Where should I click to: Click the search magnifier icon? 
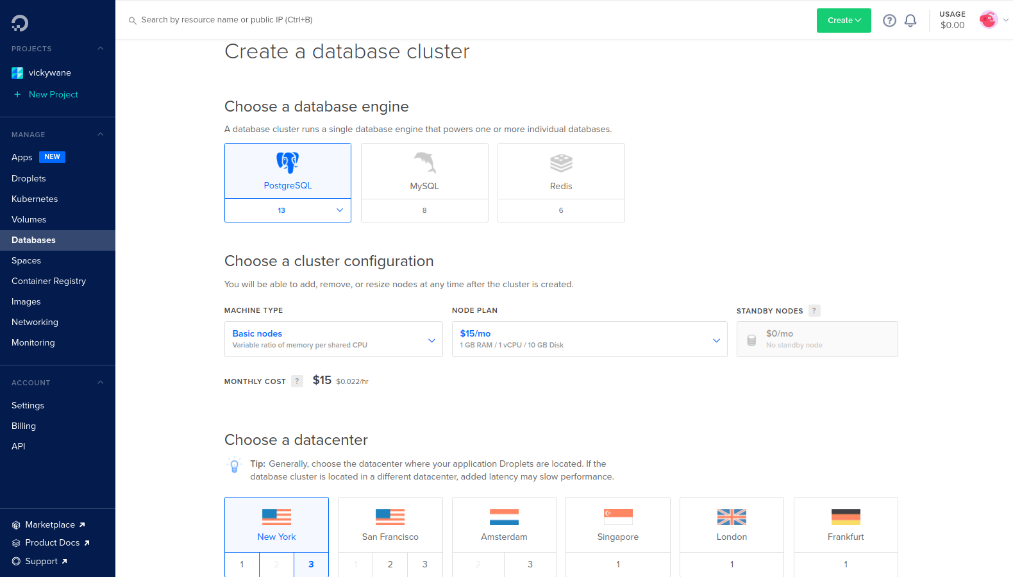coord(133,21)
